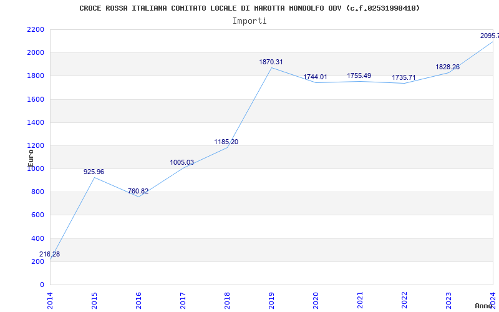Viewport: 499px width, 312px height.
Task: Click the 2014 x-axis year label
Action: click(50, 301)
